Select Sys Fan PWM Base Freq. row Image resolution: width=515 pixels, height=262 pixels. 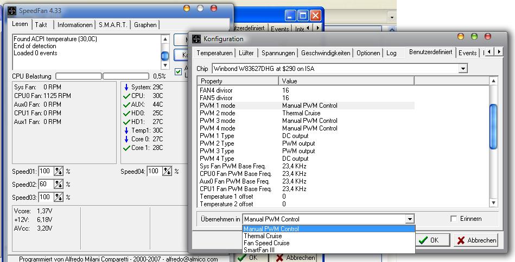[x=306, y=166]
